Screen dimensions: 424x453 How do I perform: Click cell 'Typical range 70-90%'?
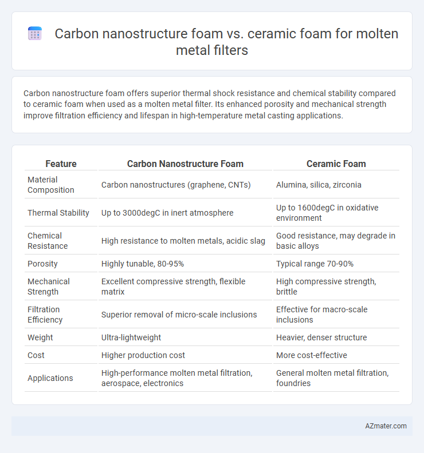(x=315, y=264)
